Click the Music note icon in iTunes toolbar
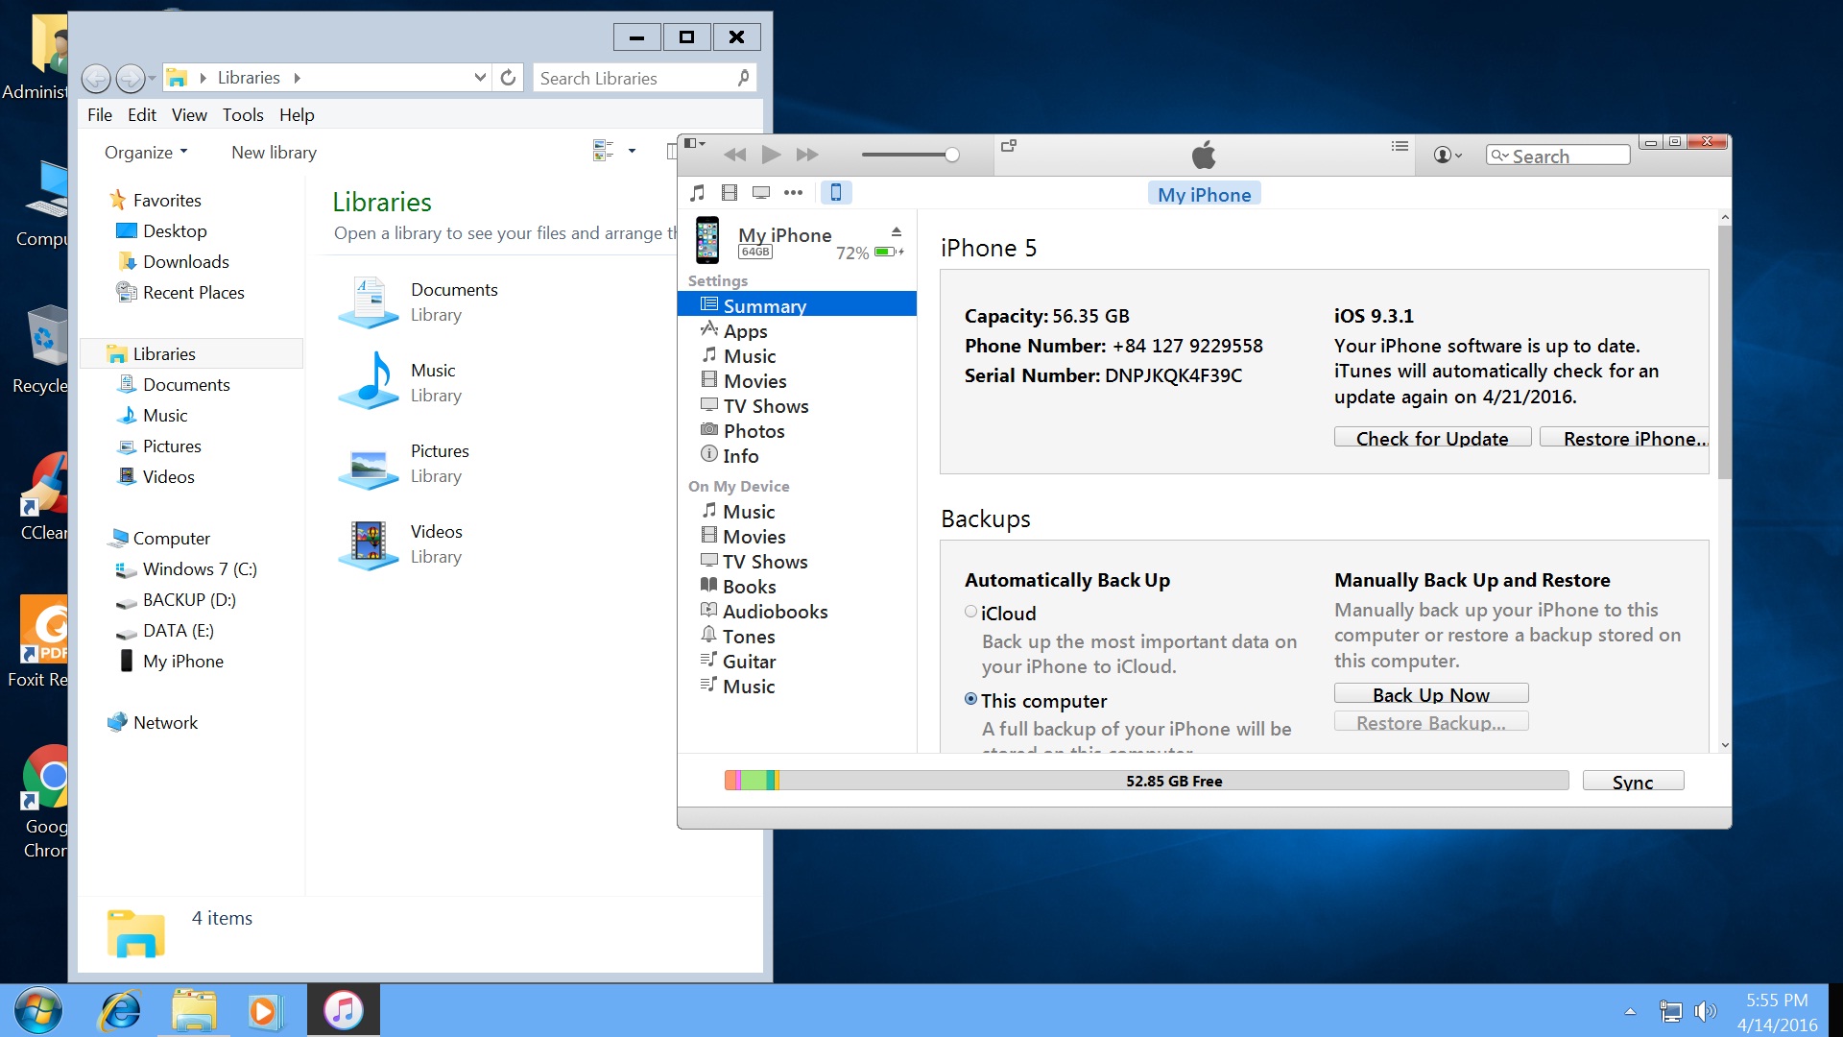 (698, 193)
